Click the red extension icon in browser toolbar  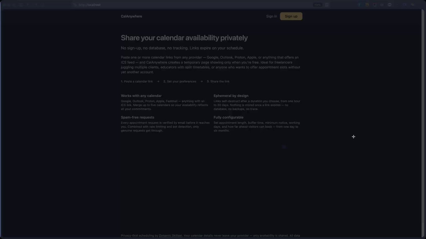pyautogui.click(x=375, y=5)
